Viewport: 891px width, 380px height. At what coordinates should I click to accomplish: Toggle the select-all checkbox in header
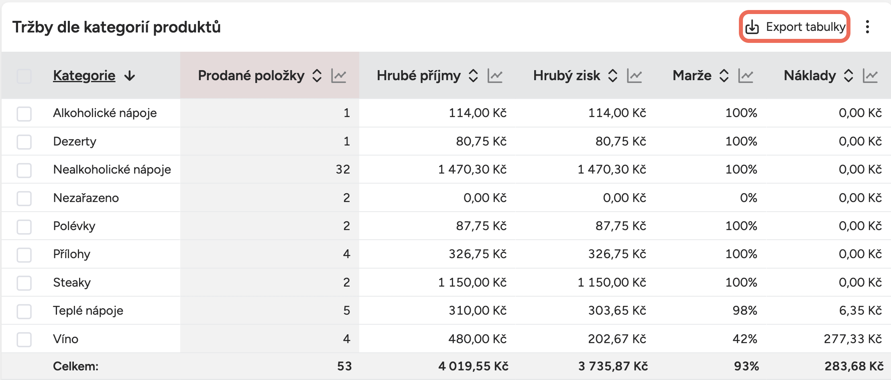point(24,76)
